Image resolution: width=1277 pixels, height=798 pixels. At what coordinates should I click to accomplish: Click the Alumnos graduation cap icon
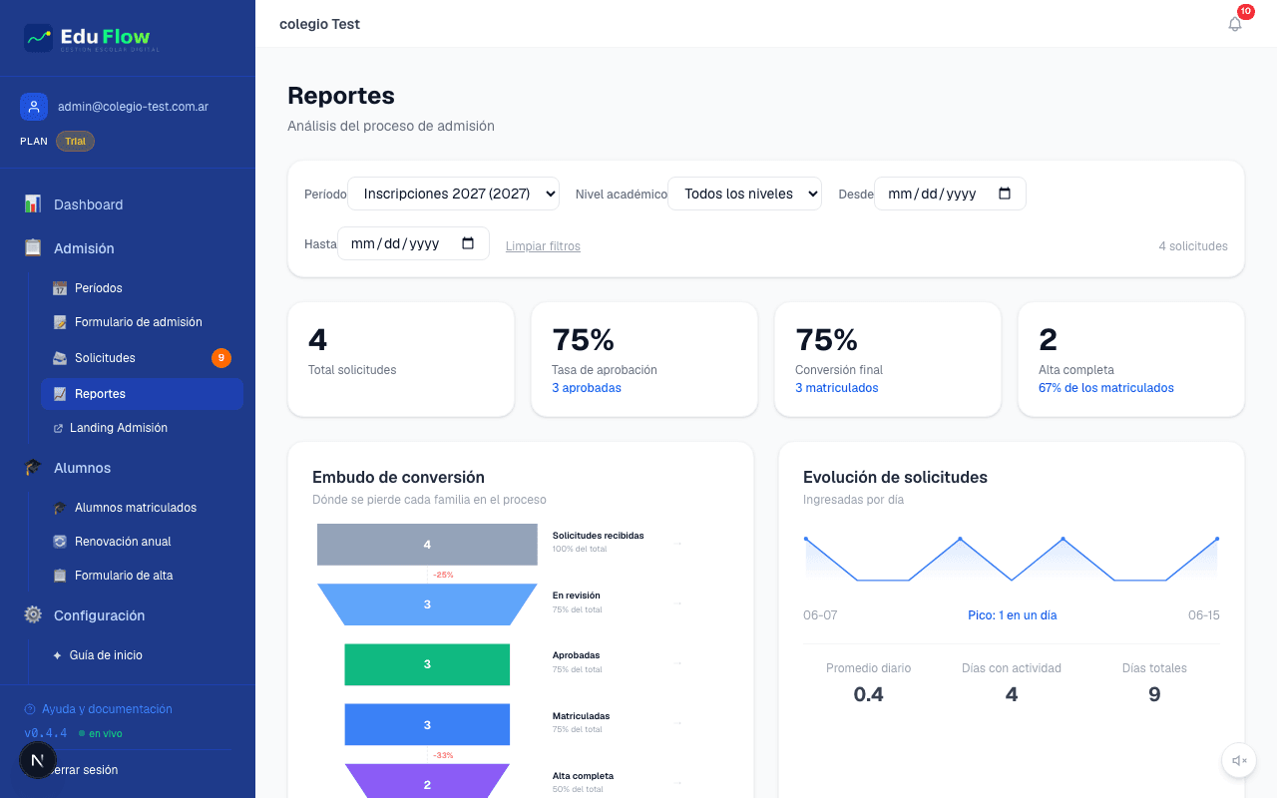click(33, 468)
